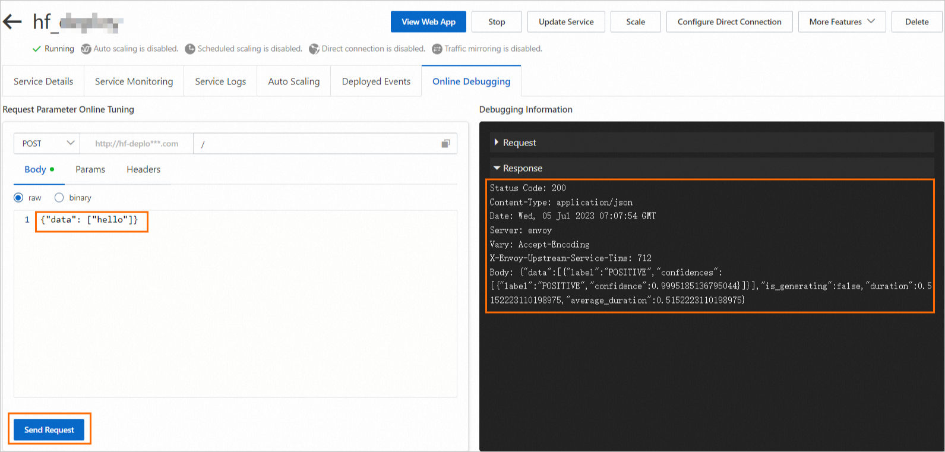Image resolution: width=945 pixels, height=452 pixels.
Task: Click the Update Service button
Action: click(566, 22)
